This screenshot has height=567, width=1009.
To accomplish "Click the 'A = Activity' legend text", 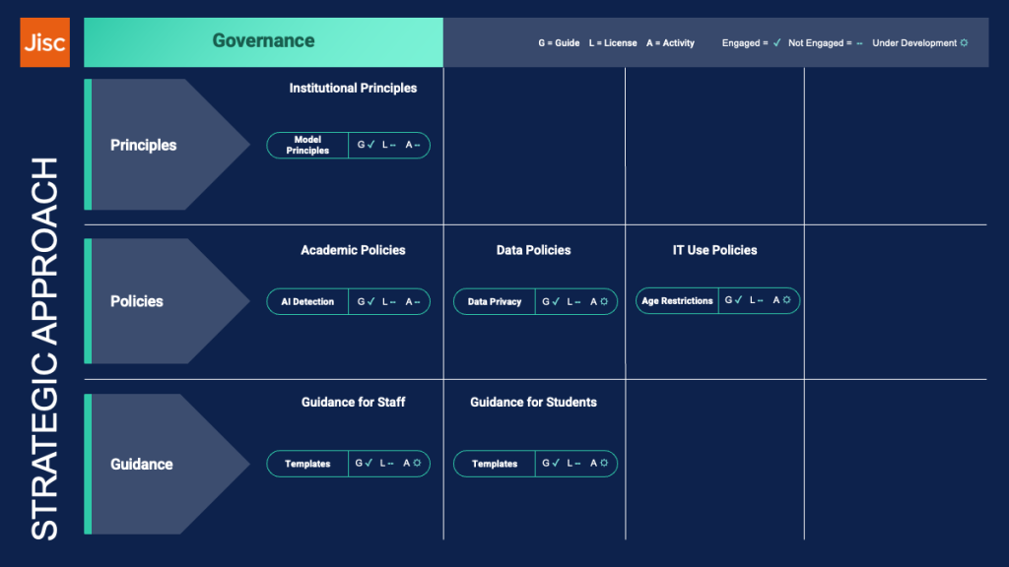I will pyautogui.click(x=670, y=43).
